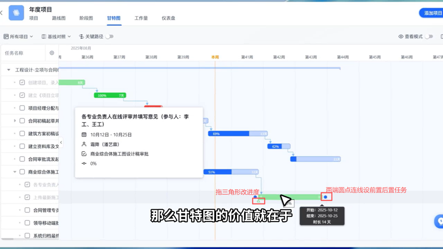Click the 本周 week header
The width and height of the screenshot is (443, 249).
point(215,57)
